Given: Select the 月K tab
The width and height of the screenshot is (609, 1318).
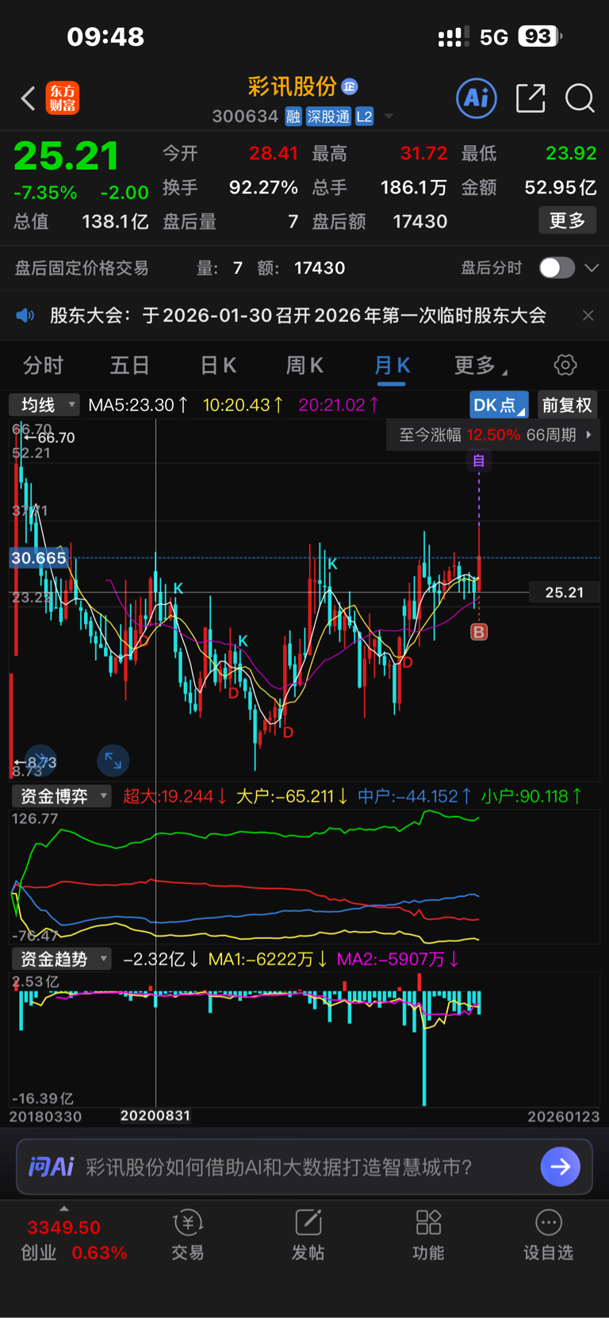Looking at the screenshot, I should [x=392, y=366].
